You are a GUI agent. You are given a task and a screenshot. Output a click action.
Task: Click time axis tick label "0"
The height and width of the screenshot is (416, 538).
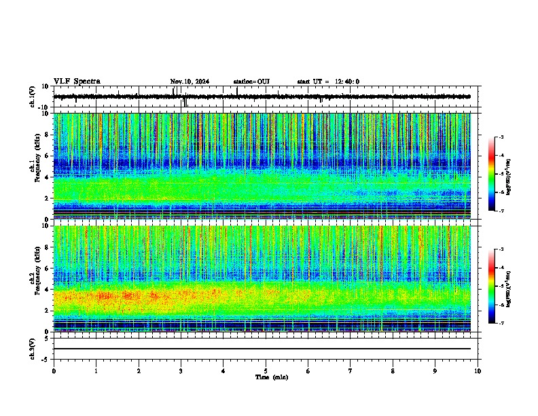tap(54, 371)
